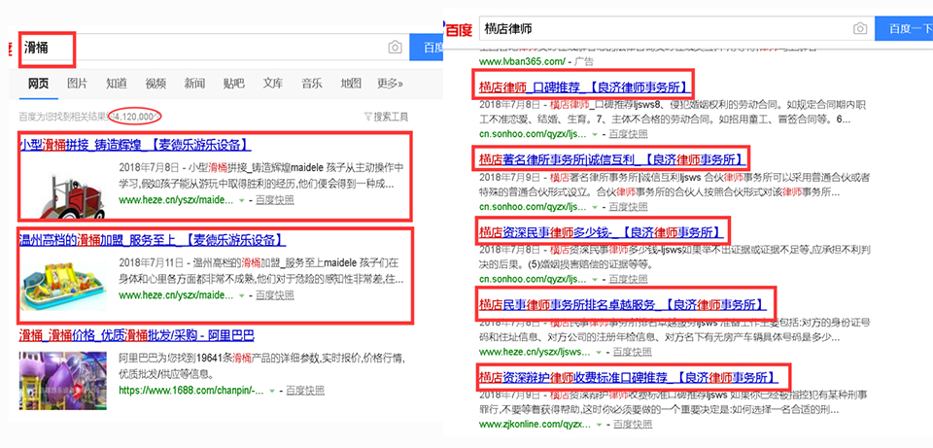Viewport: 933px width, 448px height.
Task: Switch to the 图片 tab
Action: tap(78, 84)
